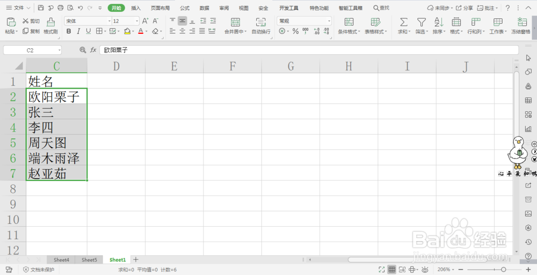537x275 pixels.
Task: Click the eraser clear icon
Action: (155, 31)
